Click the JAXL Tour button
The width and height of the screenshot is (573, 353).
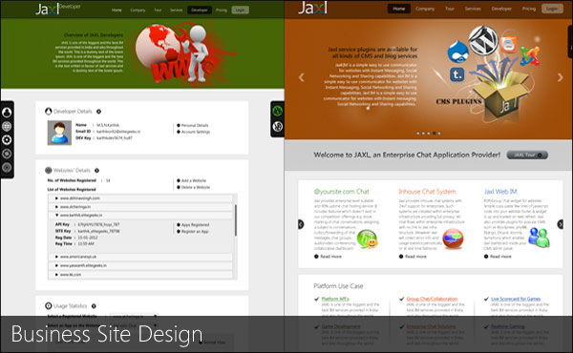tap(527, 155)
